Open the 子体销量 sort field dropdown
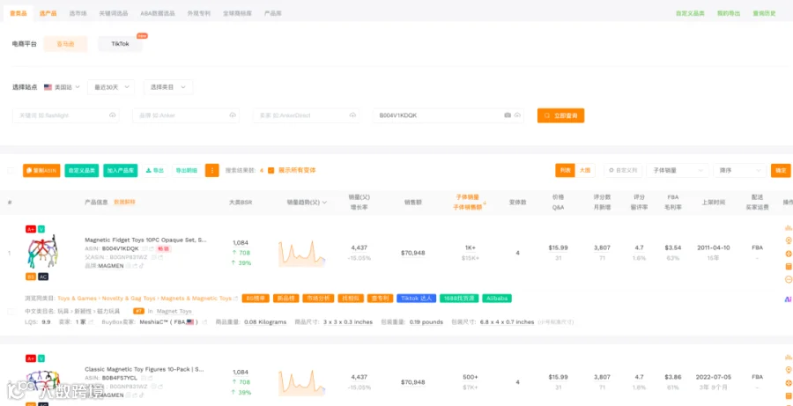 point(678,170)
